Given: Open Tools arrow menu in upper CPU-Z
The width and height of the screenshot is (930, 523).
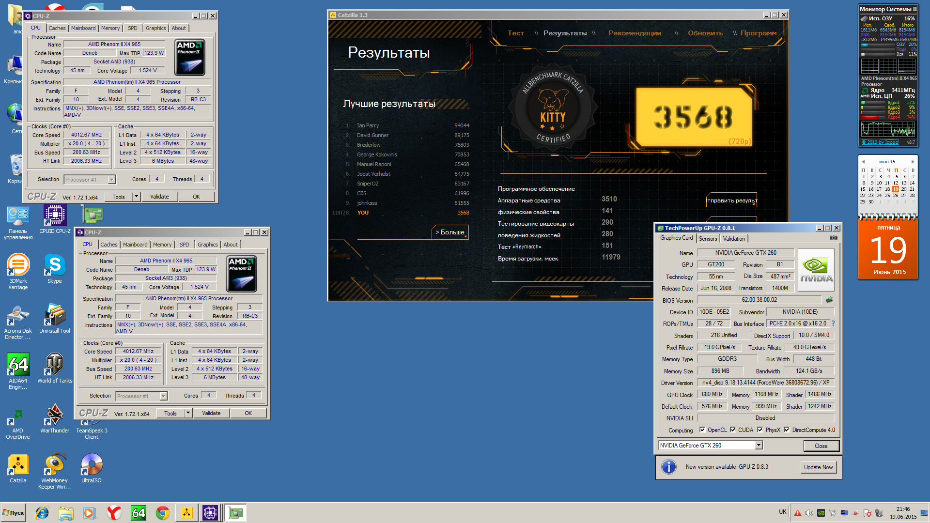Looking at the screenshot, I should coord(137,197).
